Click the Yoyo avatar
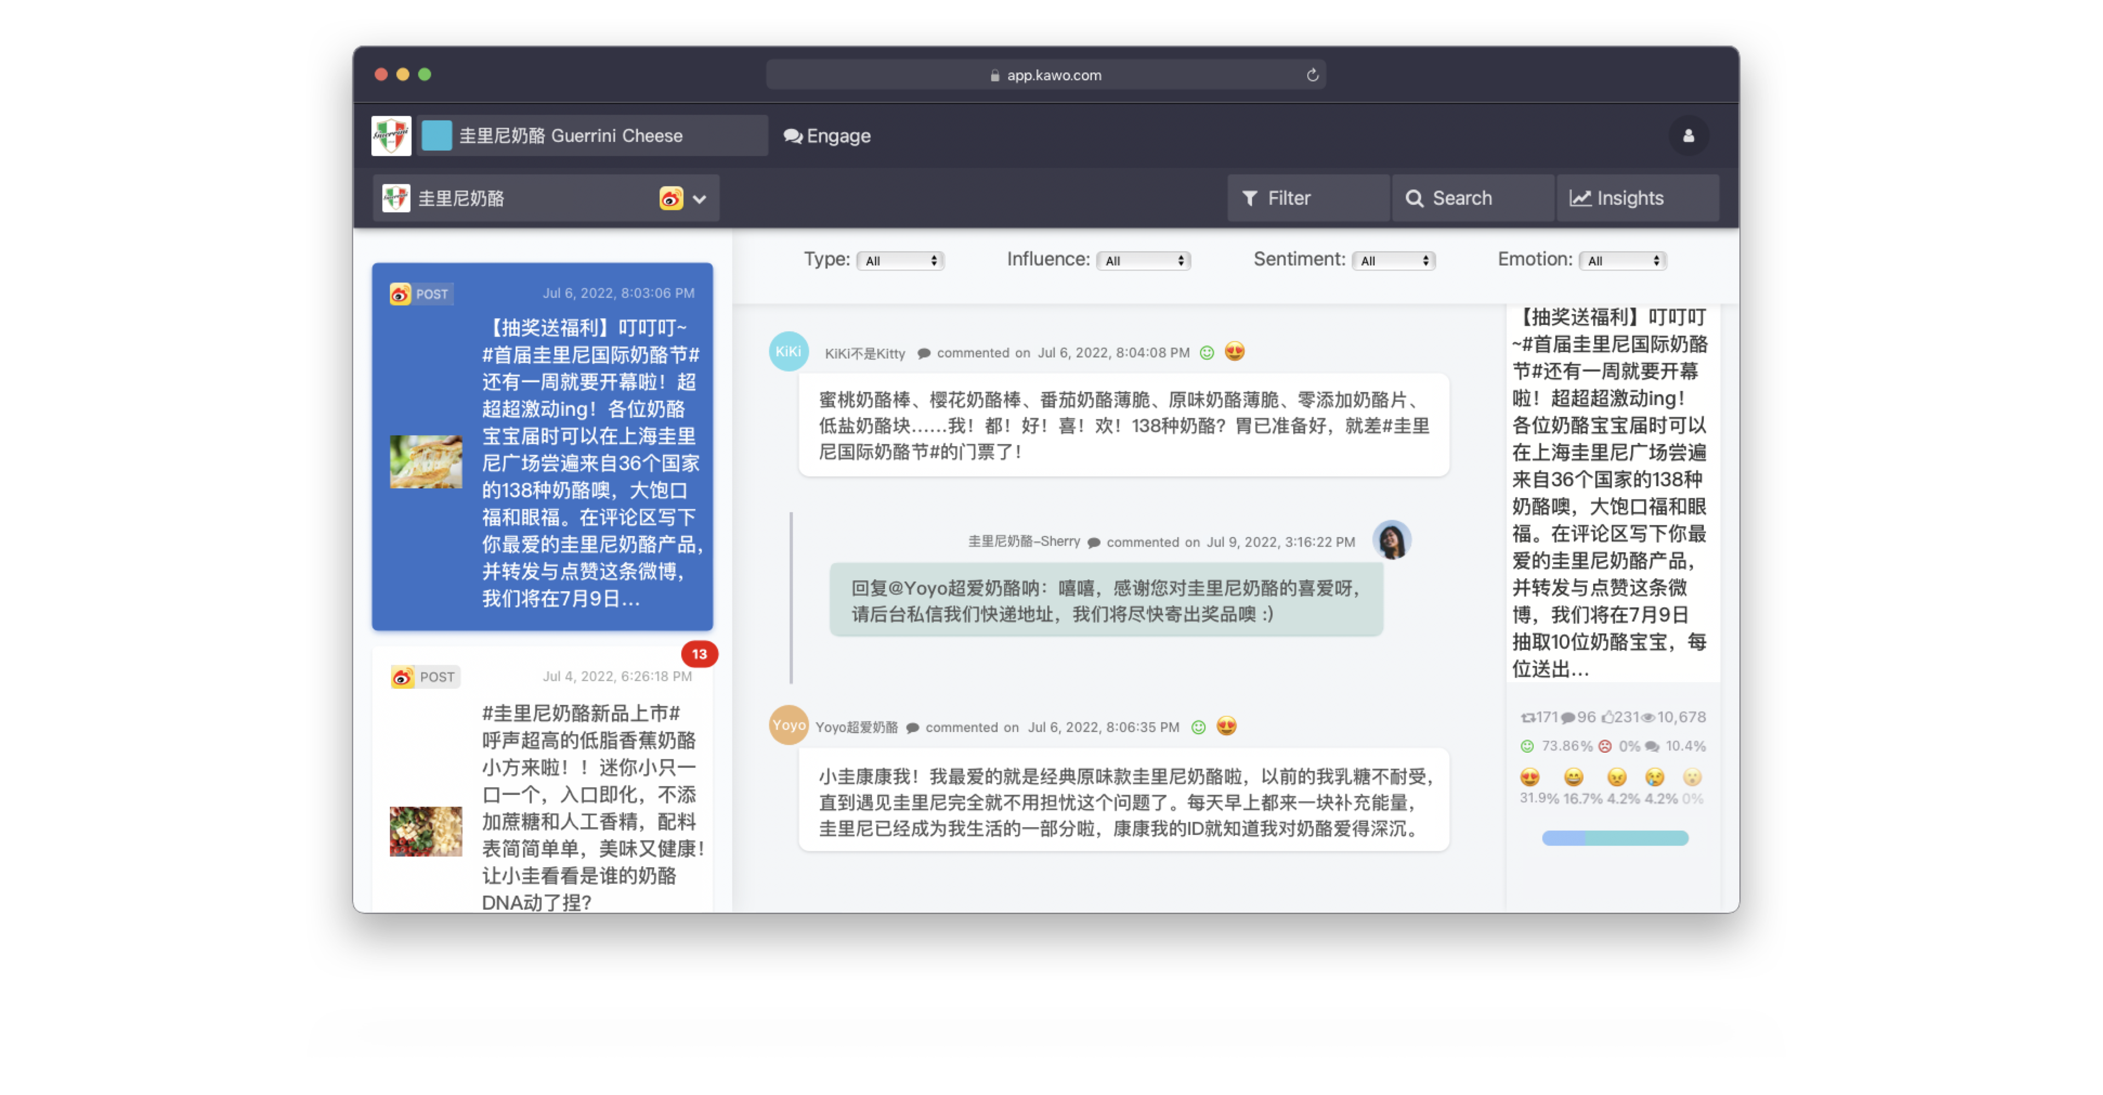 (x=789, y=724)
